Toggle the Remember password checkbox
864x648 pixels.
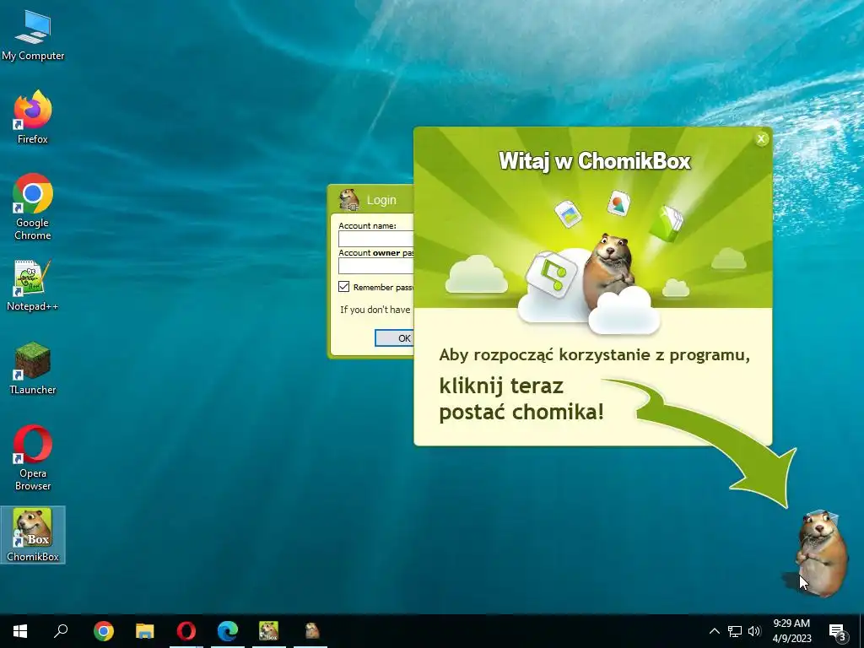344,287
